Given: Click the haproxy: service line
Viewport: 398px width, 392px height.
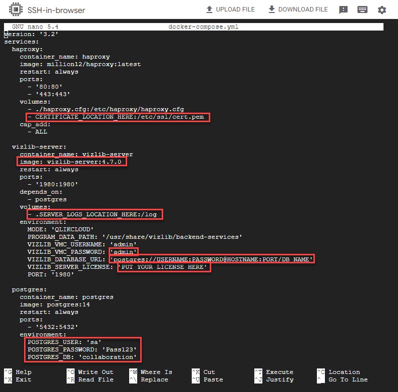Looking at the screenshot, I should [x=27, y=49].
